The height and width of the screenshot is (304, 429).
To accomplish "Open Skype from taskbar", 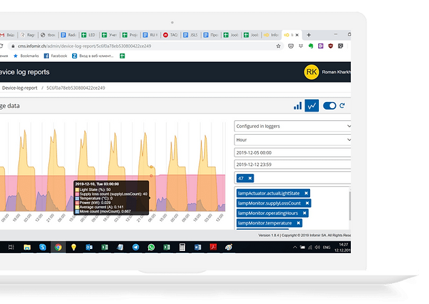I will (43, 248).
